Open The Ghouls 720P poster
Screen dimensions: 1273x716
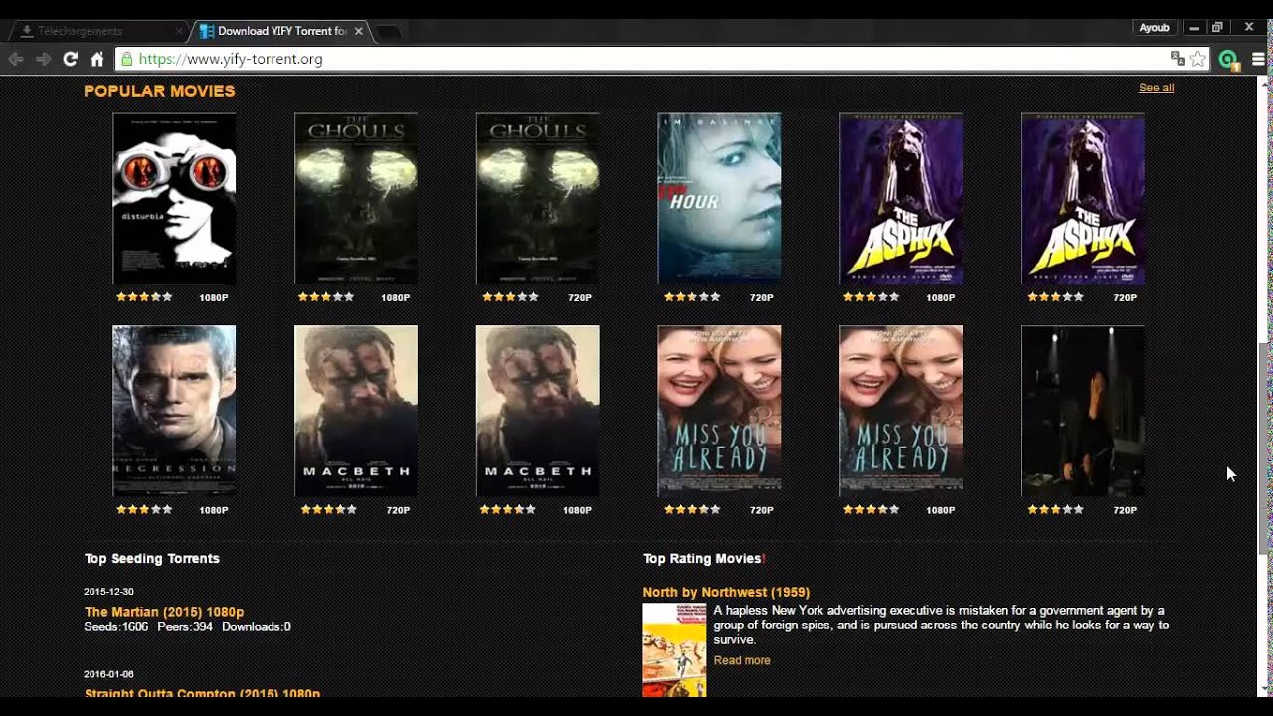[x=537, y=199]
